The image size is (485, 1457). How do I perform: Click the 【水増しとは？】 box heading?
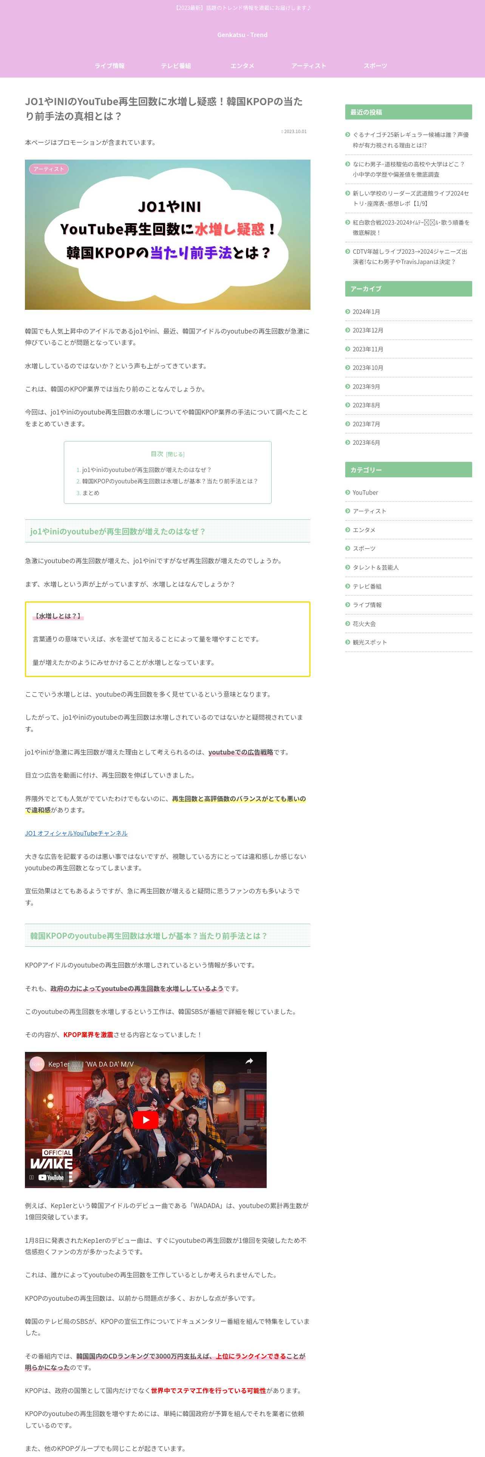pyautogui.click(x=58, y=616)
